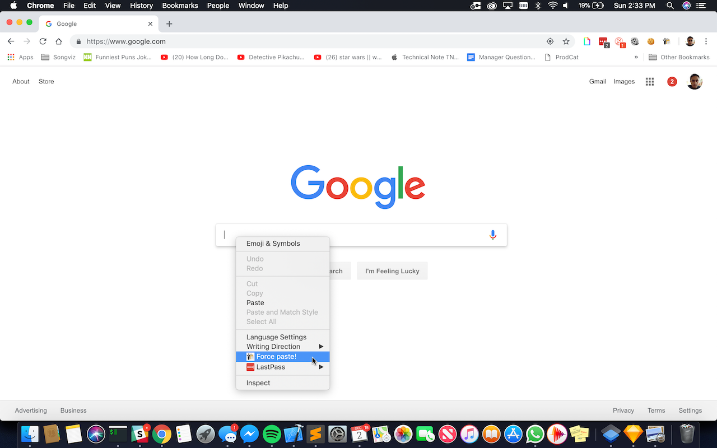The width and height of the screenshot is (717, 448).
Task: Open Messenger from the dock
Action: 250,434
